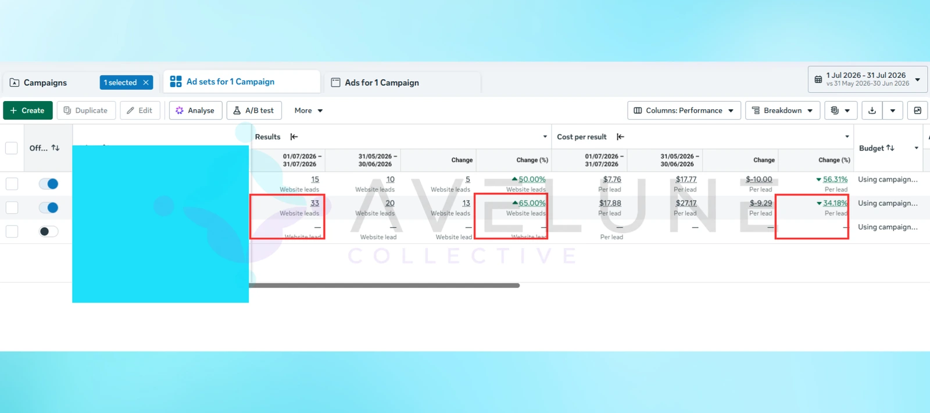The width and height of the screenshot is (930, 413).
Task: Click the Cost per result column header
Action: 581,137
